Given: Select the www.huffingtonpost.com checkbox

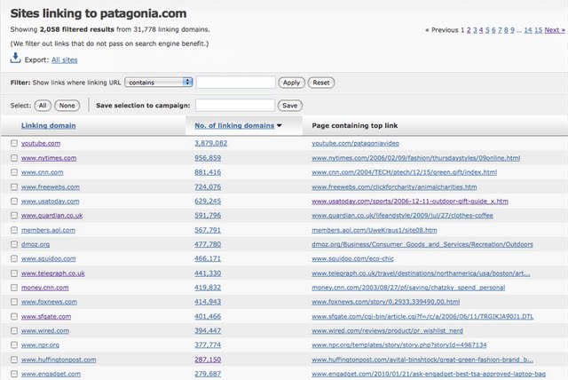Looking at the screenshot, I should coord(14,360).
